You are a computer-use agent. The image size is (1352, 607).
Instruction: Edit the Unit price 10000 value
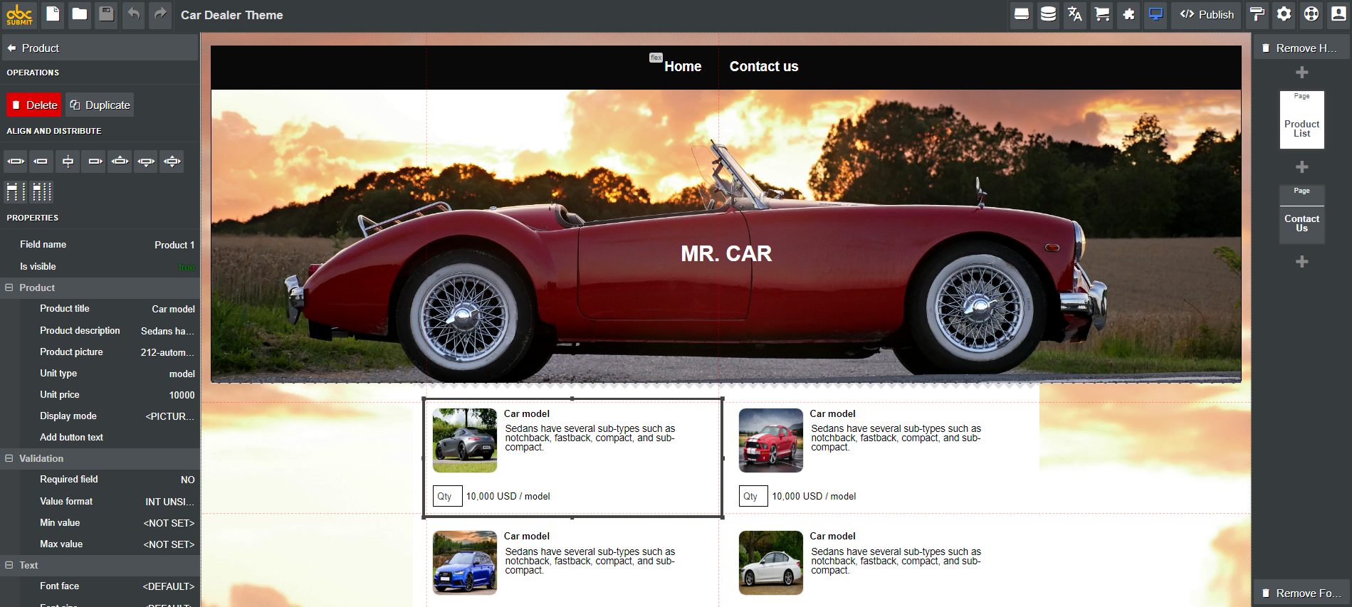[182, 395]
